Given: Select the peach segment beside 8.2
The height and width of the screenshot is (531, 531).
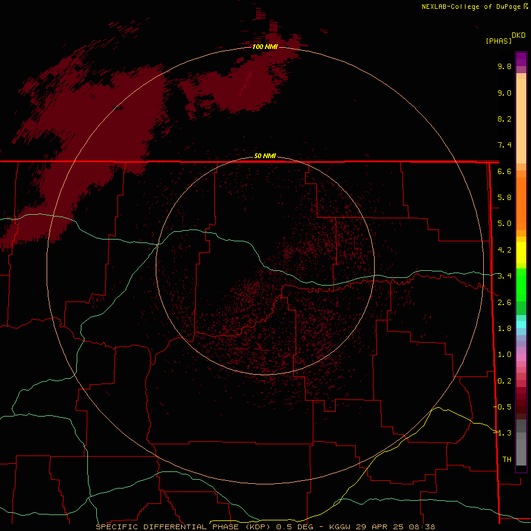Looking at the screenshot, I should (x=521, y=121).
